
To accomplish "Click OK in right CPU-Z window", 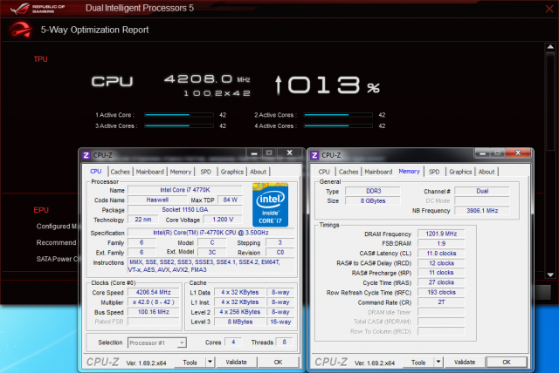I will [x=507, y=362].
